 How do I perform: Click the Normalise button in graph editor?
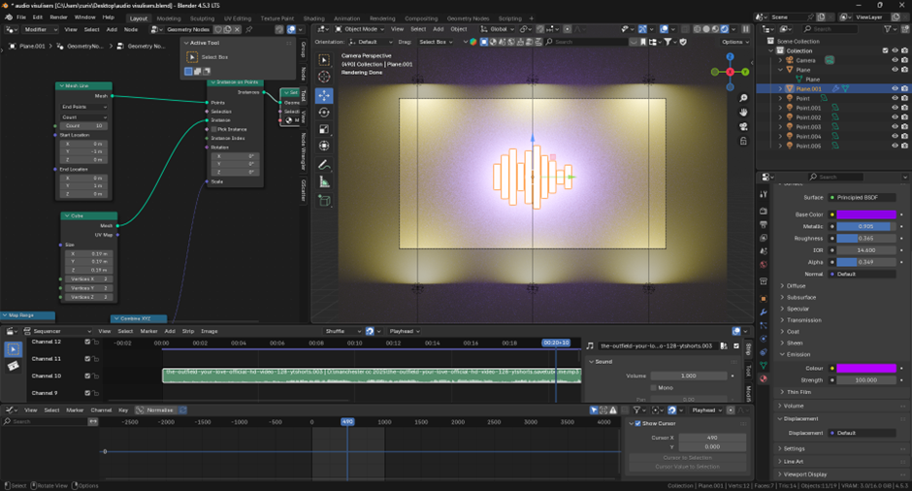(158, 410)
